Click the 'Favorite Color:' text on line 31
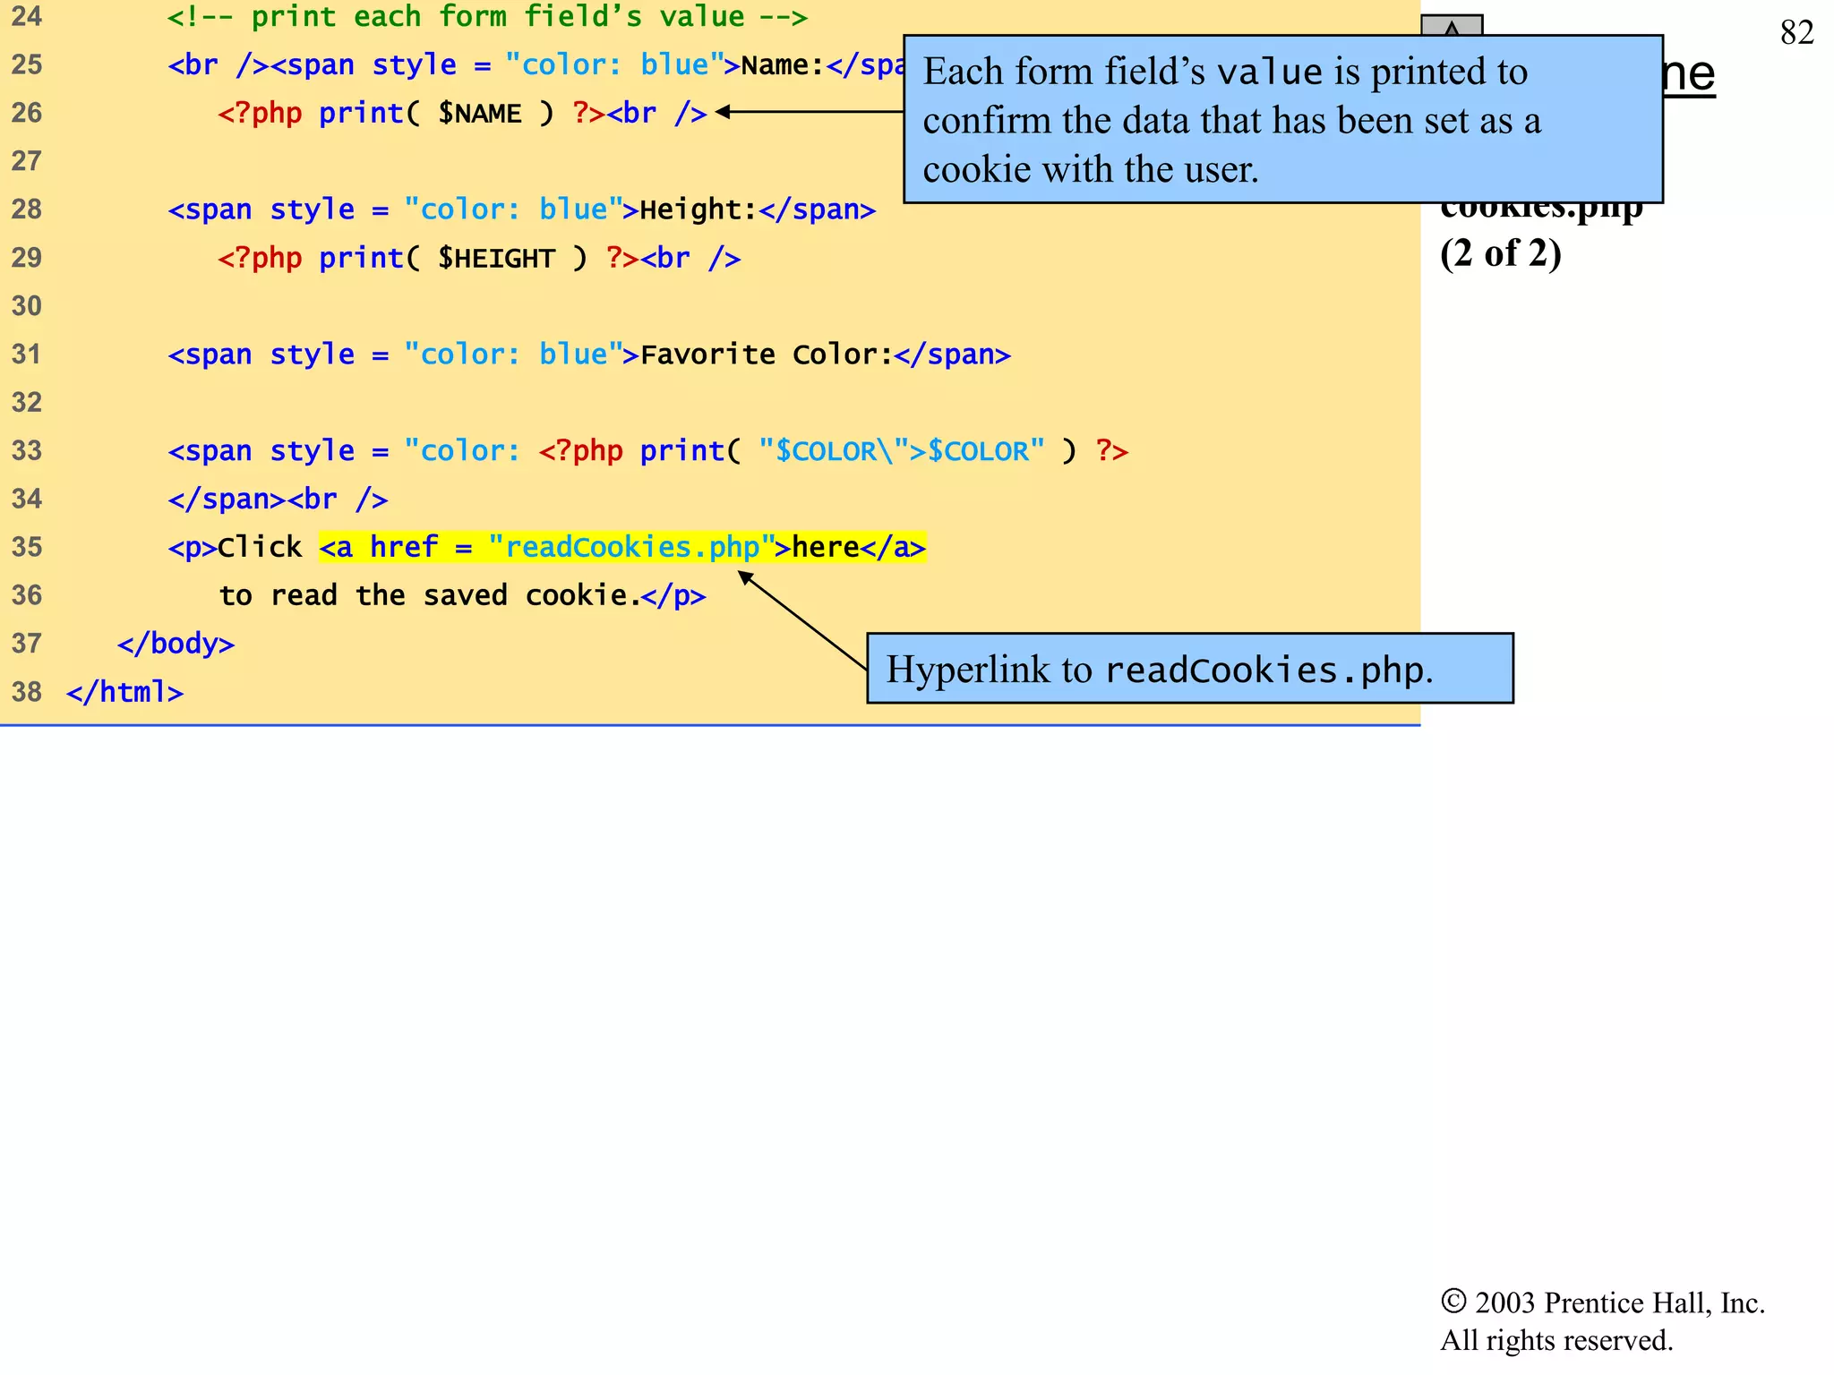The width and height of the screenshot is (1834, 1375). tap(766, 354)
